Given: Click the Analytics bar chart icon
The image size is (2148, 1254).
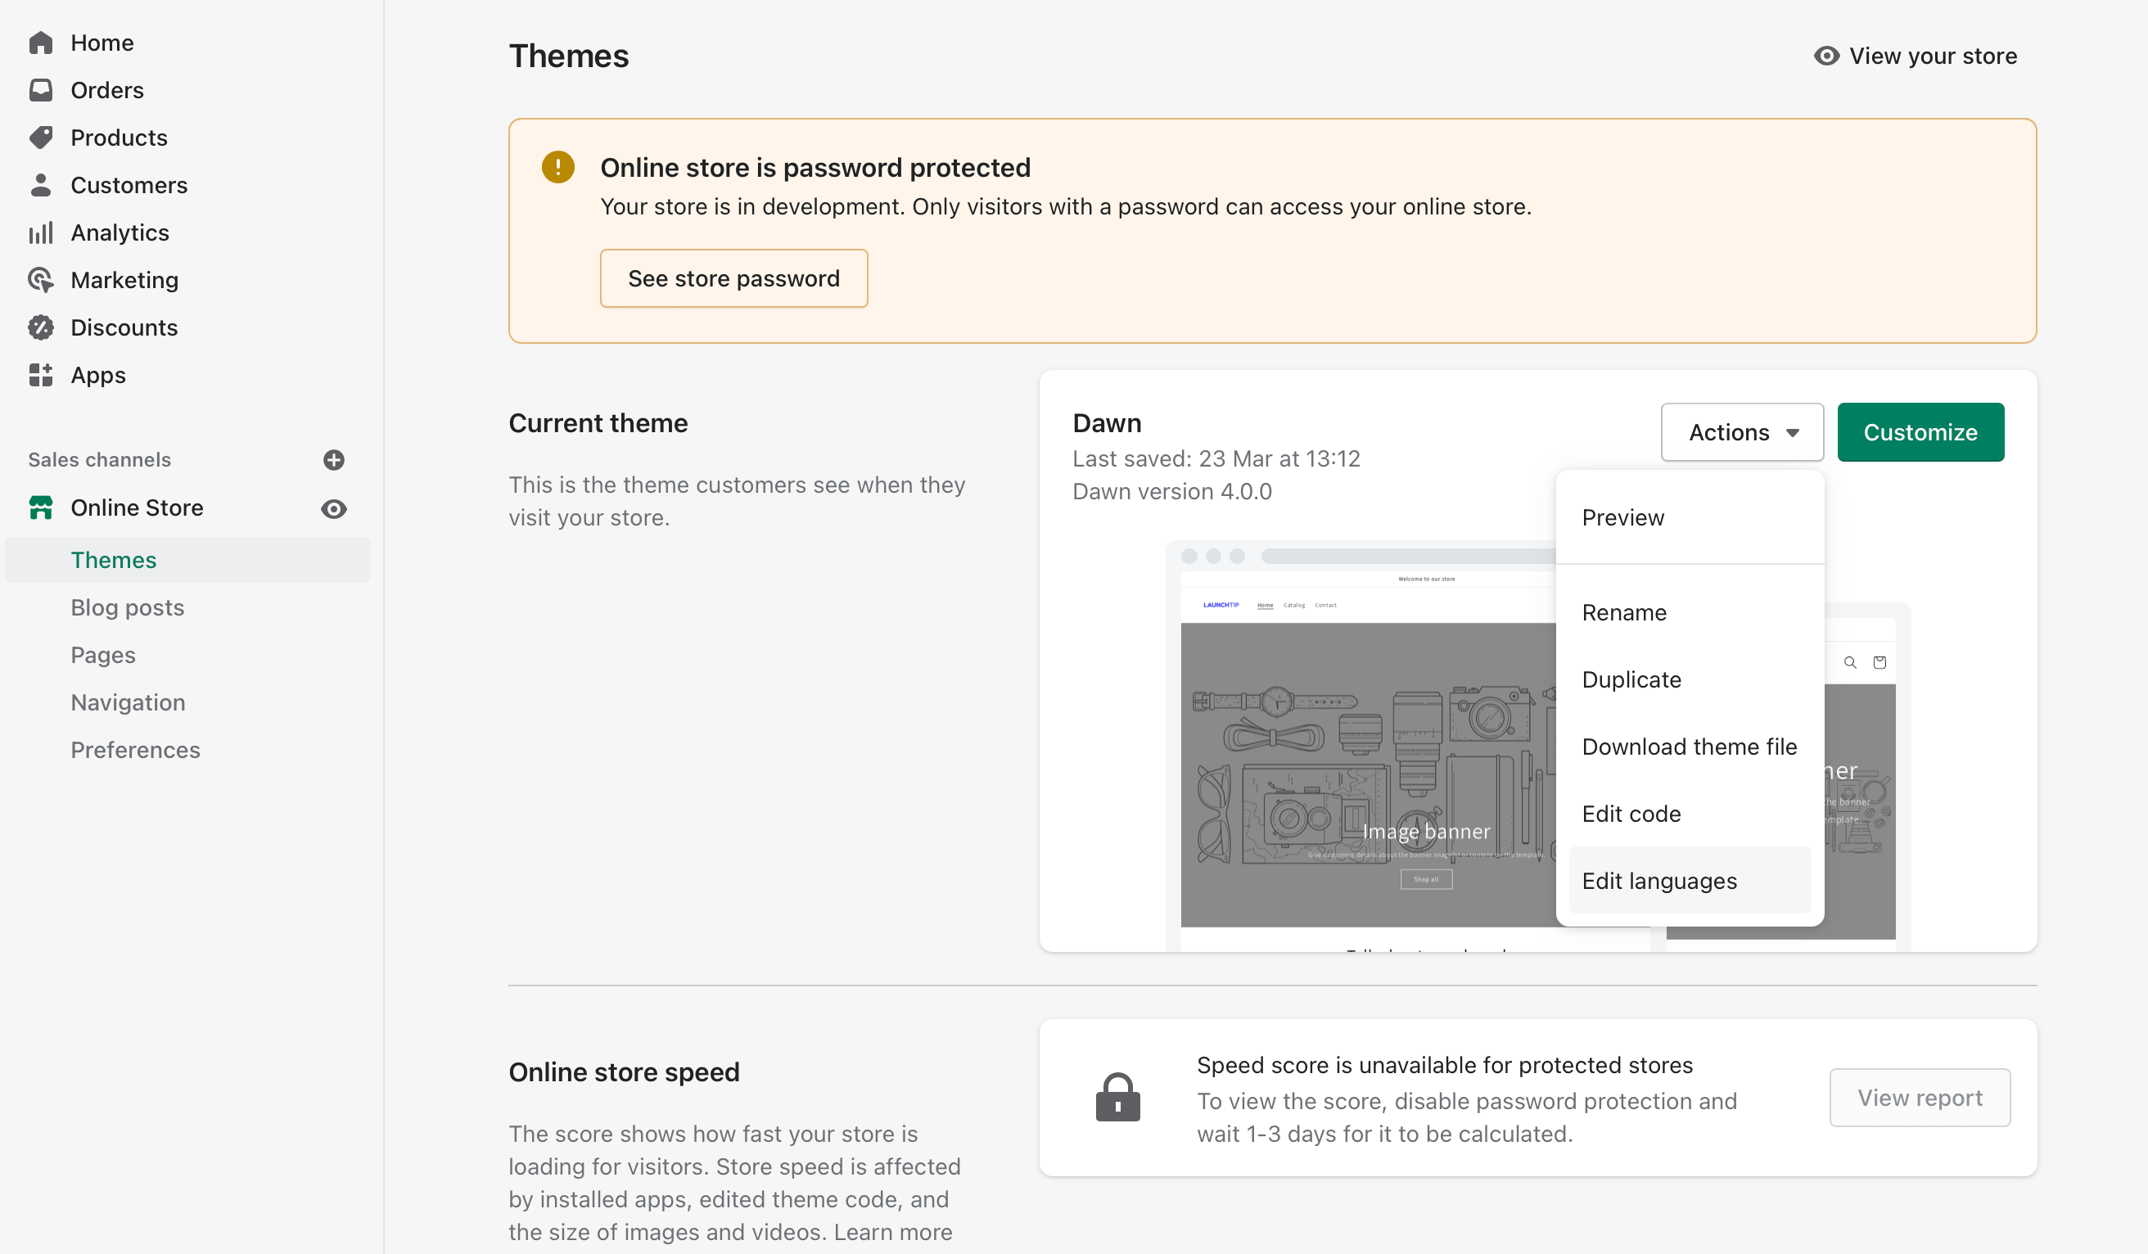Looking at the screenshot, I should (x=40, y=232).
